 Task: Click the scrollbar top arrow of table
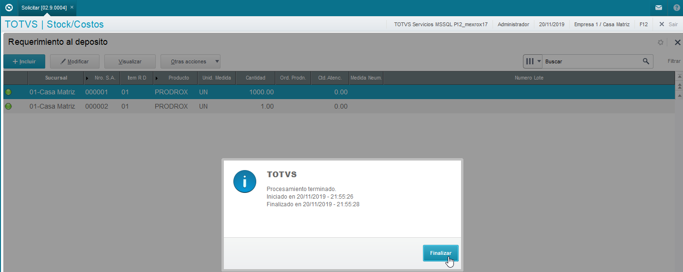679,78
